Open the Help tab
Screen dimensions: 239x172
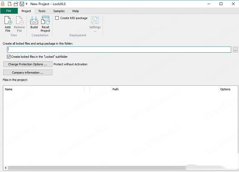75,11
